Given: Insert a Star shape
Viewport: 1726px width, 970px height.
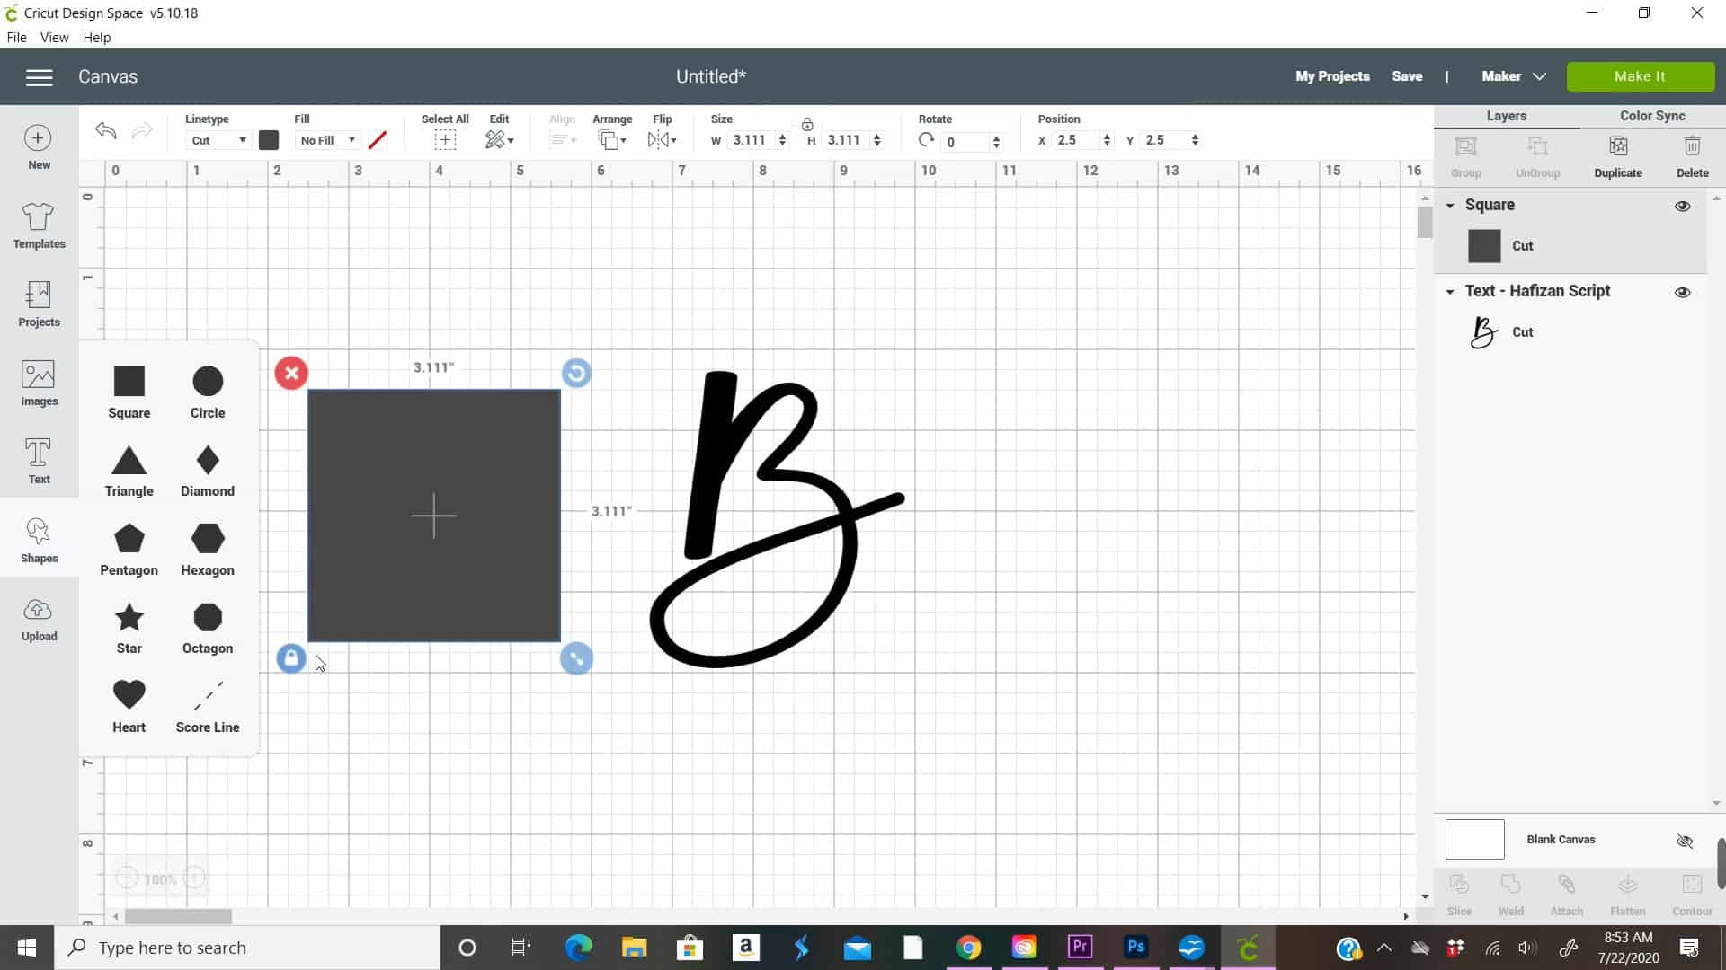Looking at the screenshot, I should click(x=129, y=628).
